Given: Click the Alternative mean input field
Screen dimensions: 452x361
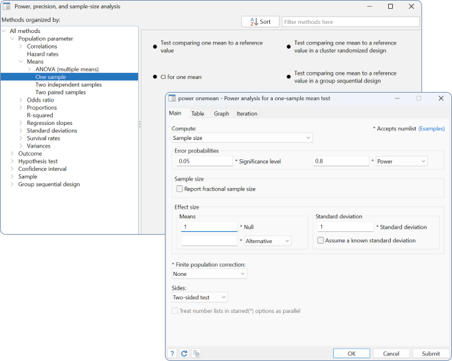Looking at the screenshot, I should (209, 241).
